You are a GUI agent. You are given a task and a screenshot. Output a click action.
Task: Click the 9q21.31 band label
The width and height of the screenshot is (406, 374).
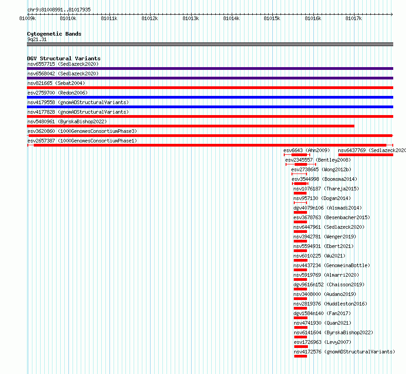[x=37, y=39]
